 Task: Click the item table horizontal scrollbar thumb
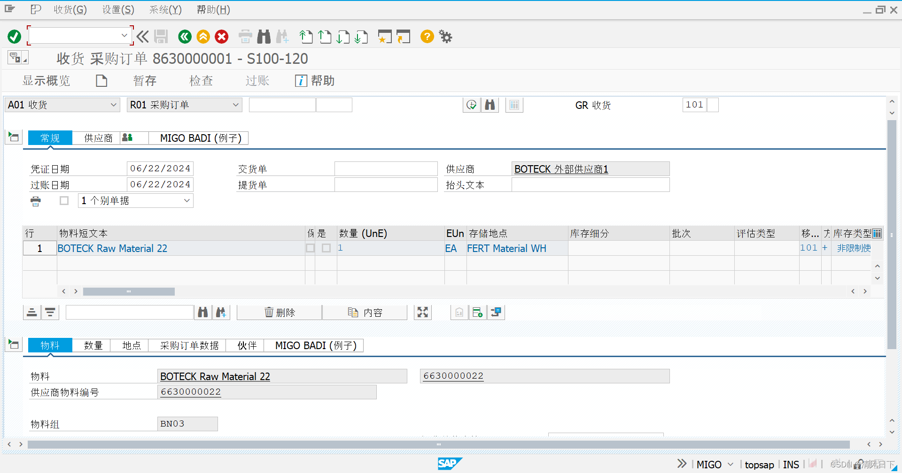point(129,291)
